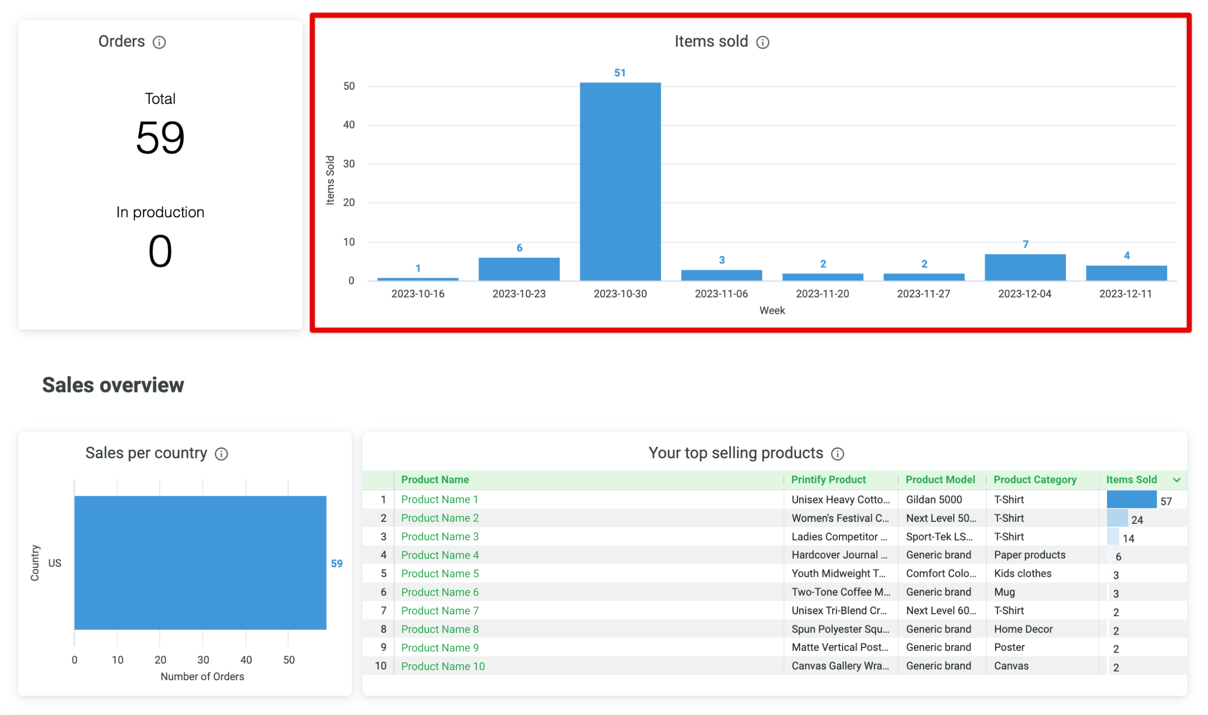Click the In production count
1208x715 pixels.
click(160, 252)
